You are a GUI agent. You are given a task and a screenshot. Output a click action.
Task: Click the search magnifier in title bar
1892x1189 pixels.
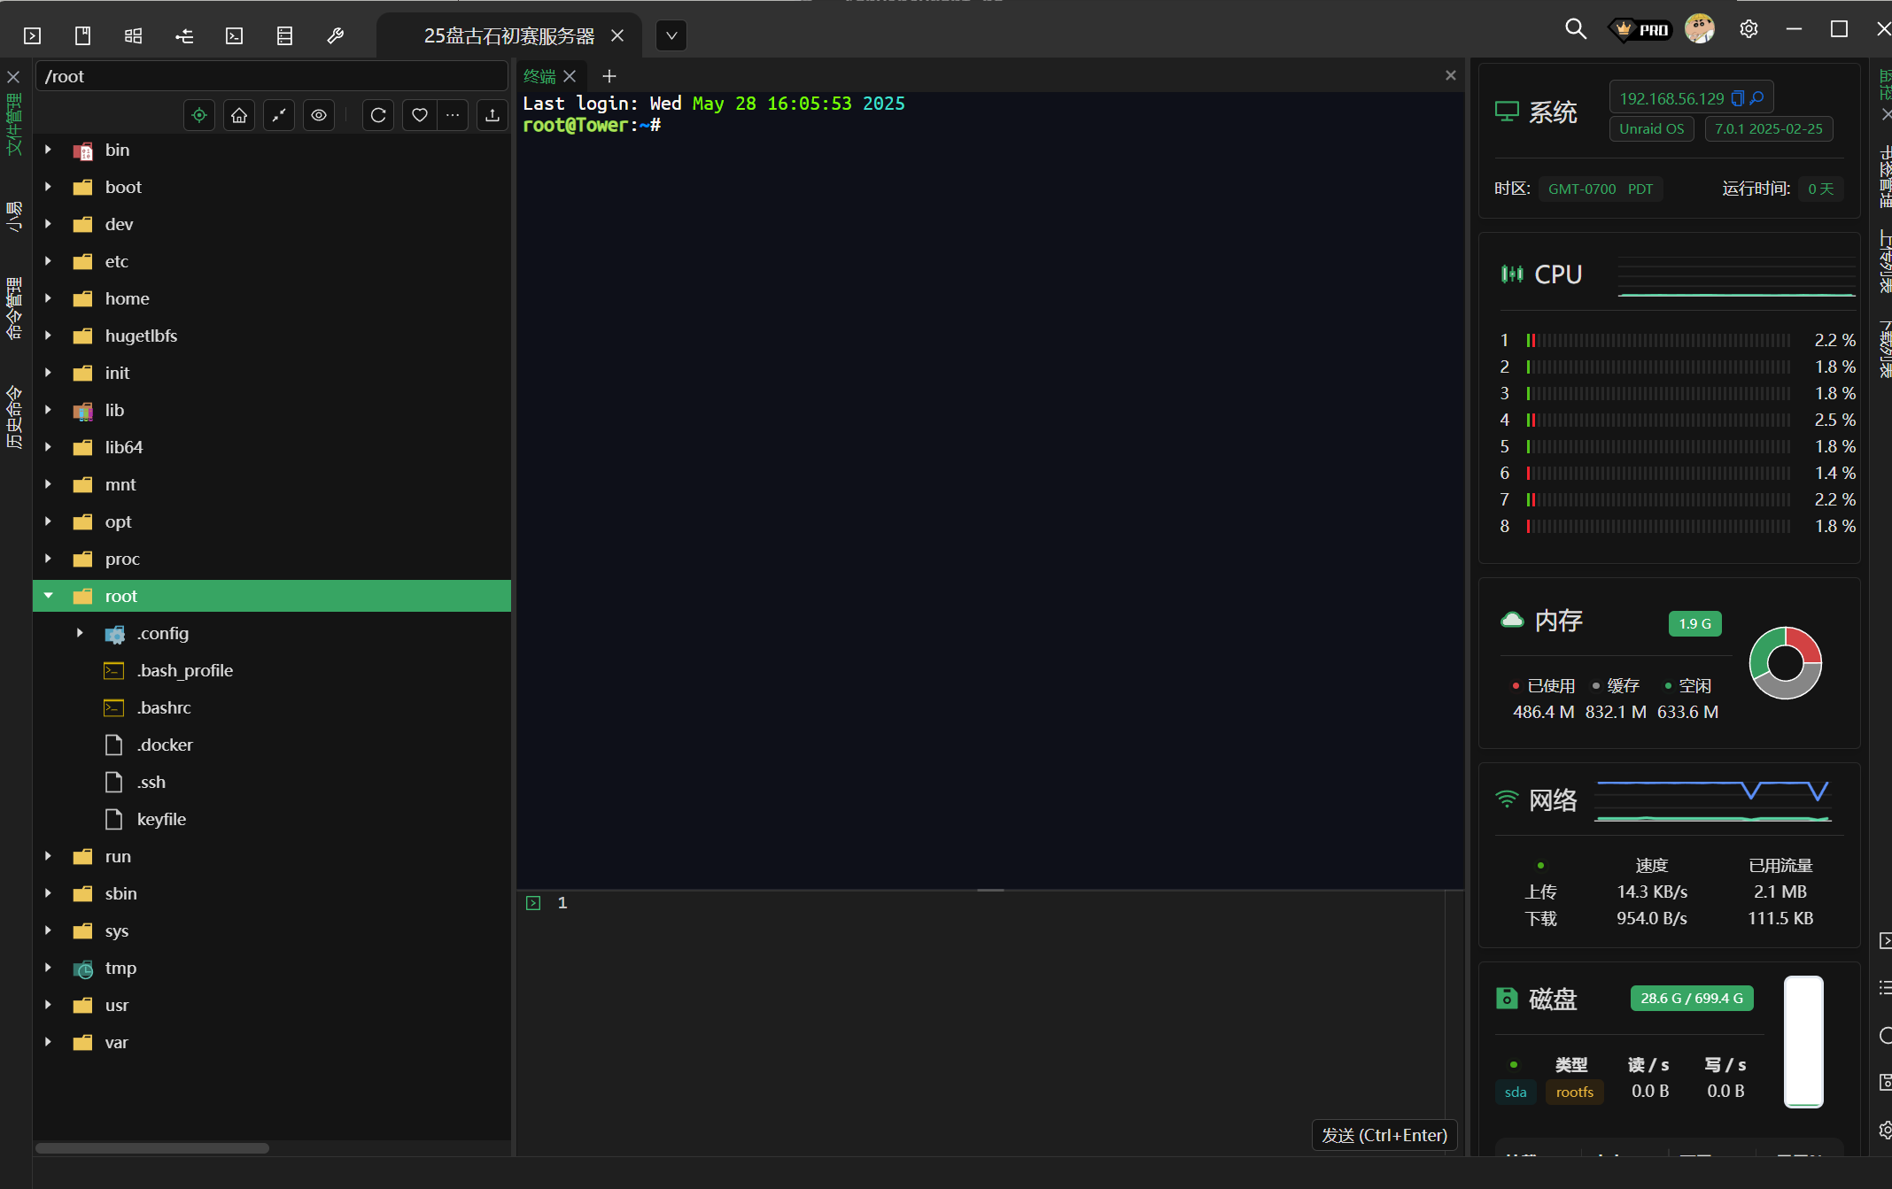pyautogui.click(x=1576, y=28)
